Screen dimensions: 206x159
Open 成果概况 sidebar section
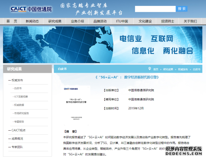click(17, 139)
